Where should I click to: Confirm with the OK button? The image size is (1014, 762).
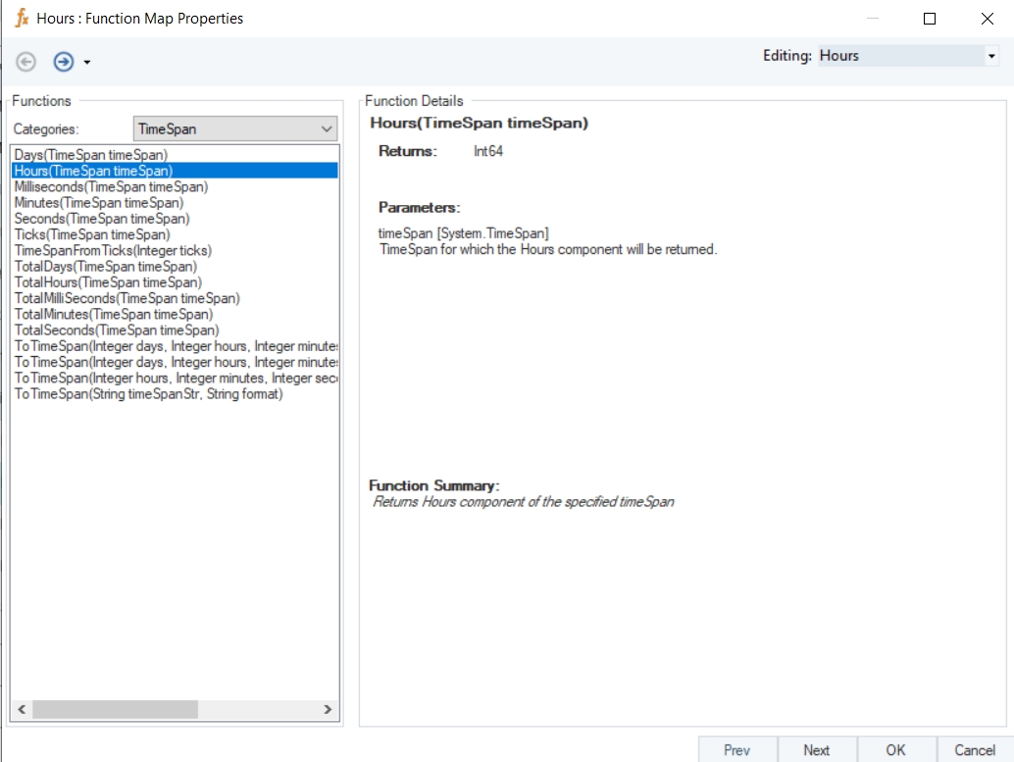coord(896,750)
